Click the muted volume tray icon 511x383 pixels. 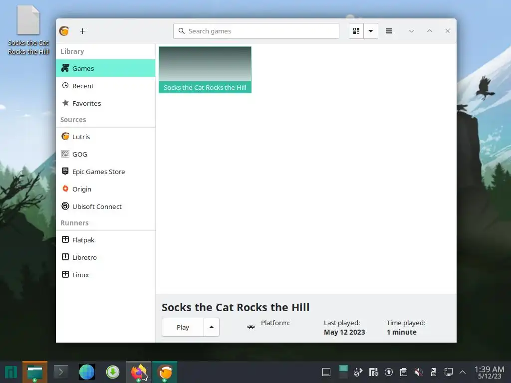tap(419, 372)
